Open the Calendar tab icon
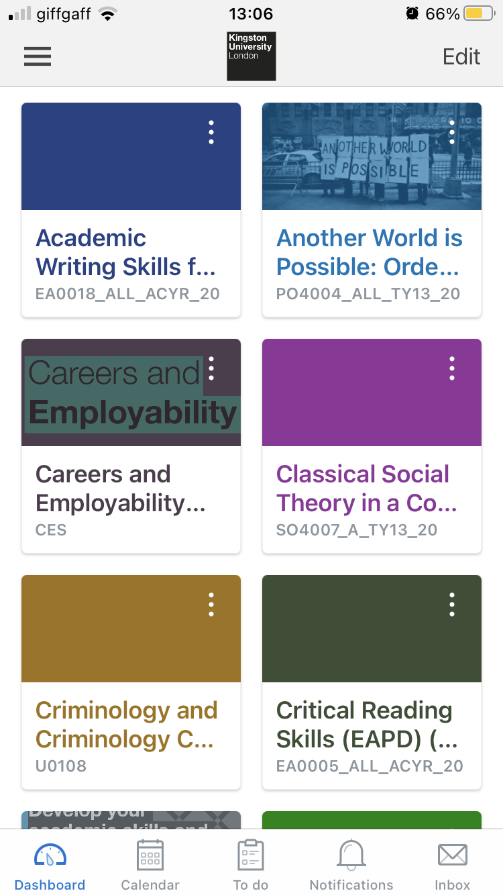 [x=150, y=856]
